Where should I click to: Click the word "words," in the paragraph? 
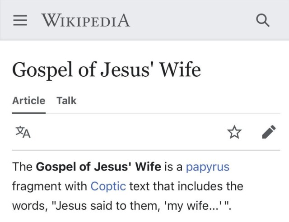[x=29, y=205]
